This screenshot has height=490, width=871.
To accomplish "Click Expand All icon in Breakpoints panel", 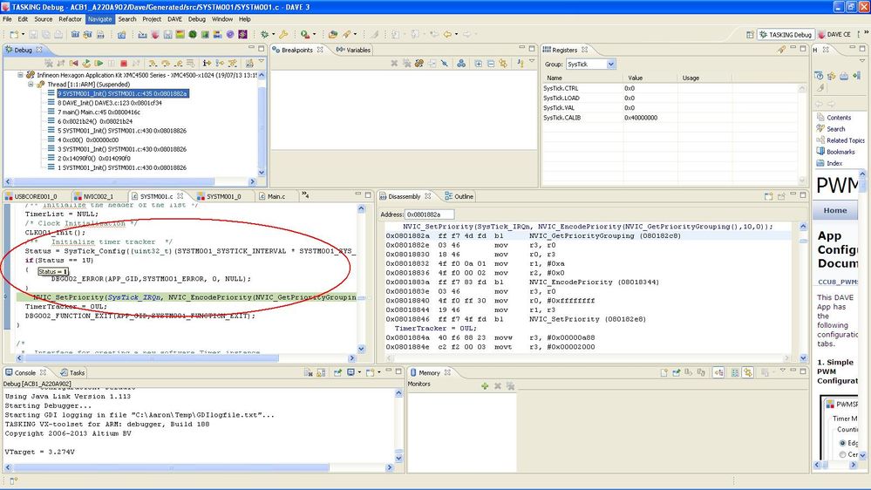I will pyautogui.click(x=479, y=64).
